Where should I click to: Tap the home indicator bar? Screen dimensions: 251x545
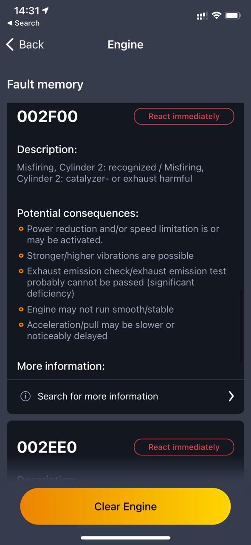126,538
